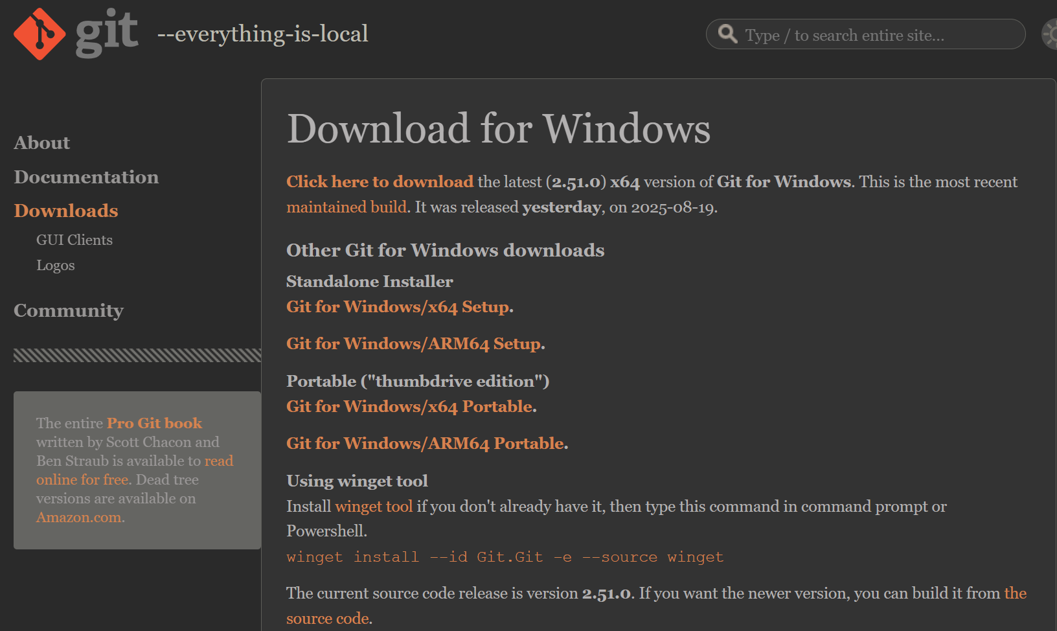1057x631 pixels.
Task: Open the 'maintained build' link
Action: click(x=347, y=207)
